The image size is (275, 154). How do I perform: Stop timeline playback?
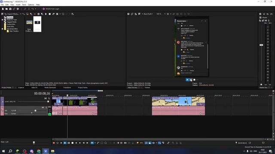(x=73, y=143)
